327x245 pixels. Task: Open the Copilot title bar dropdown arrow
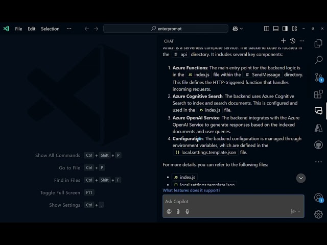click(241, 29)
